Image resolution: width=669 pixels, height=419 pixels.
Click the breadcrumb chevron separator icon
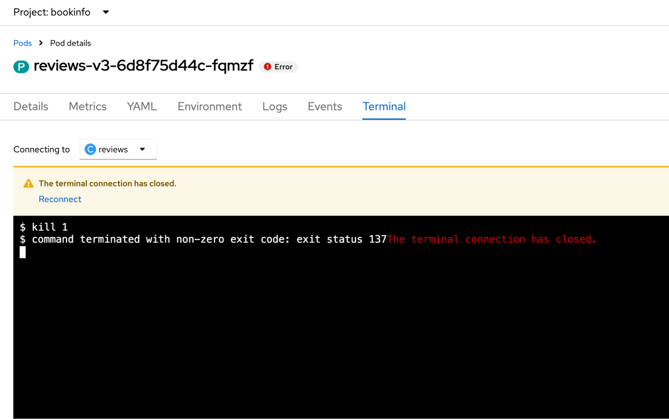point(41,43)
